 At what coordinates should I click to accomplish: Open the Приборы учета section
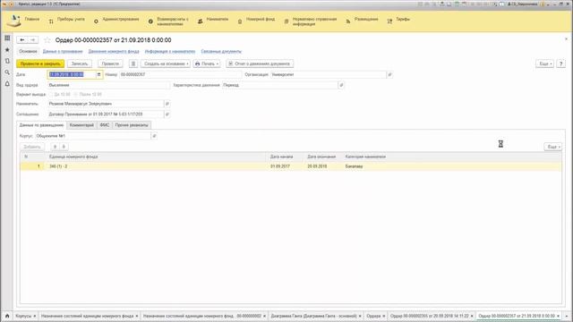pos(66,21)
